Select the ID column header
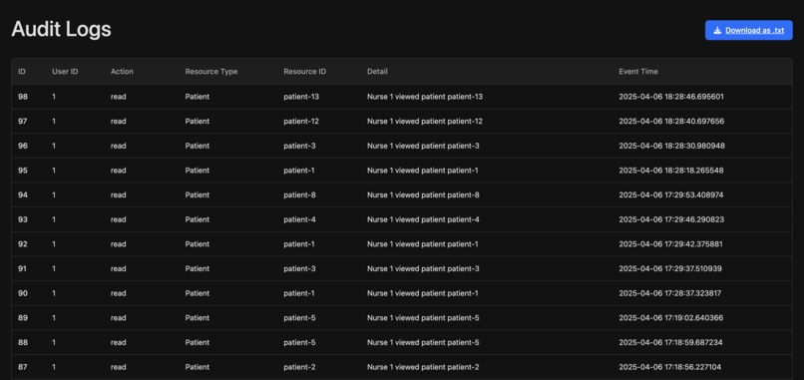This screenshot has width=804, height=380. pos(22,71)
